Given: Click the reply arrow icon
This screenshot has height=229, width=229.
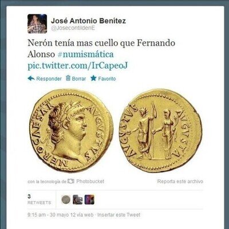Looking at the screenshot, I should coord(31,78).
